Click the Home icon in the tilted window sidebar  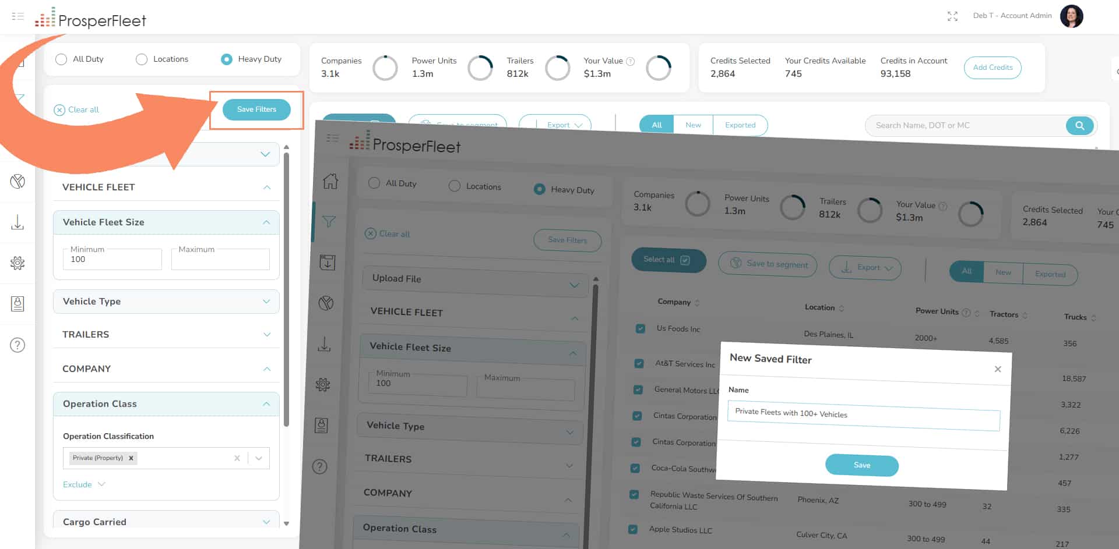tap(330, 181)
